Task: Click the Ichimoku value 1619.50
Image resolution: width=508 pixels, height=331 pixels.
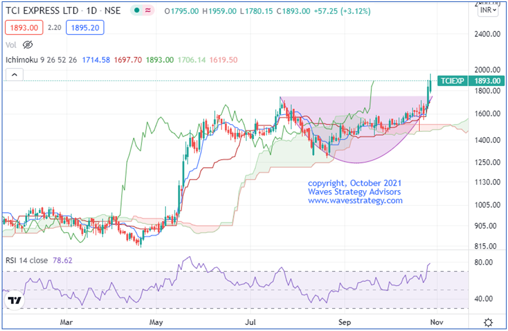Action: [224, 60]
